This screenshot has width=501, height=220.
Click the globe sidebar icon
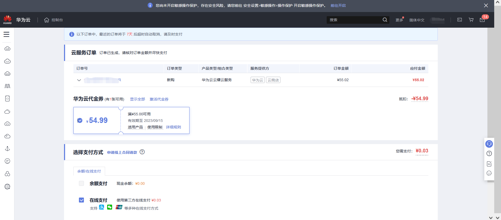tap(7, 186)
